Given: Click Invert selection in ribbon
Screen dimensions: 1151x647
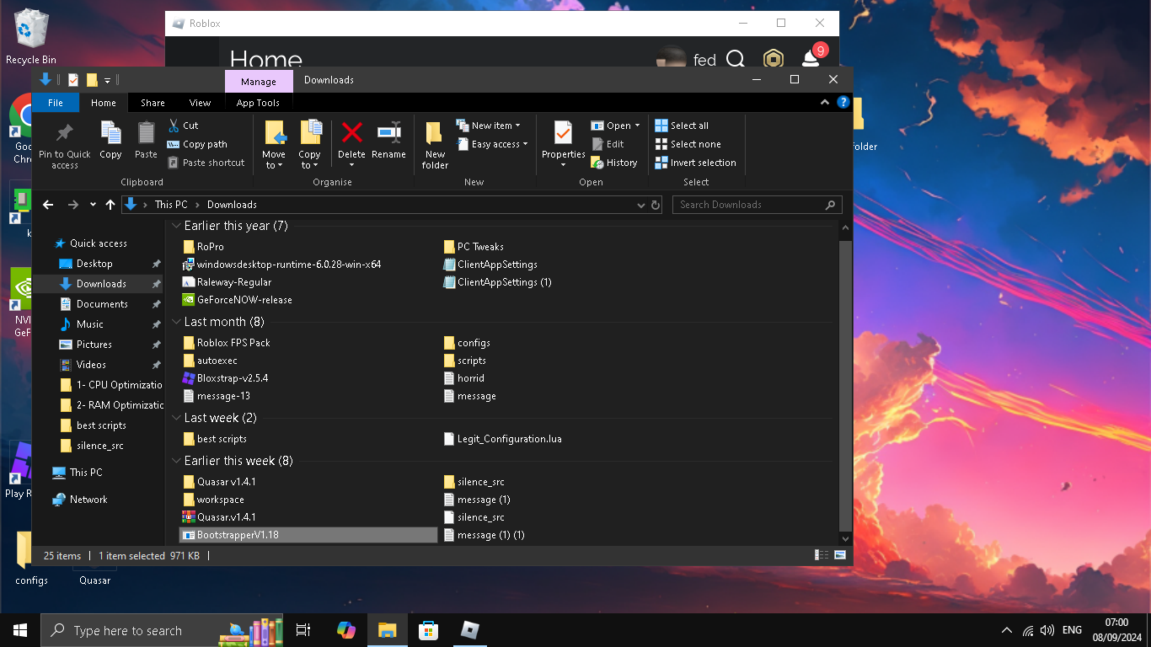Looking at the screenshot, I should (x=695, y=163).
